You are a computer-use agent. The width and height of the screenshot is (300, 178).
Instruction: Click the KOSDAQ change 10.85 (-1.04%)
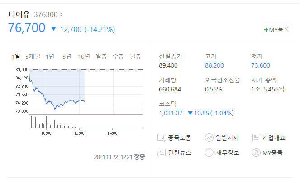click(x=214, y=113)
